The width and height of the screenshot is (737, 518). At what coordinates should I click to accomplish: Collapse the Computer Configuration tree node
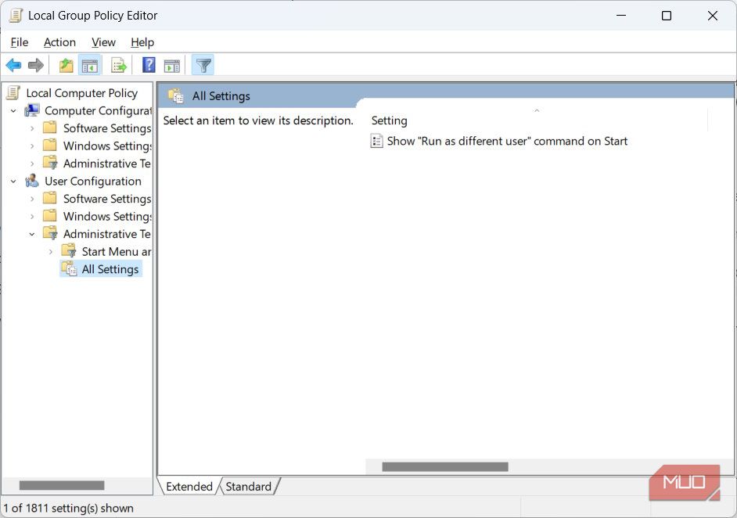13,111
